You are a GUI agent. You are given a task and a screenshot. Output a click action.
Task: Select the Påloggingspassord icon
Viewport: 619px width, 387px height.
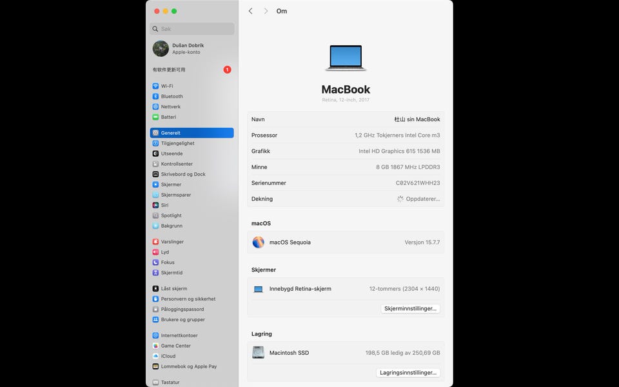155,309
